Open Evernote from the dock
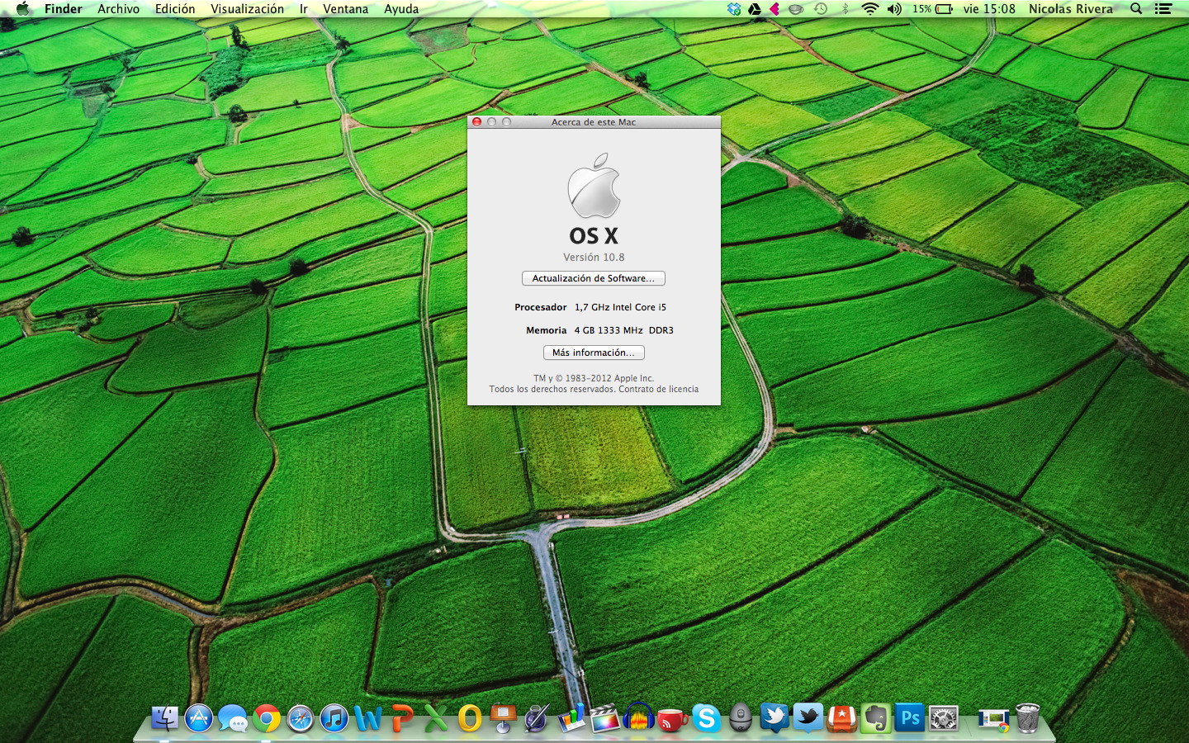 [x=875, y=718]
